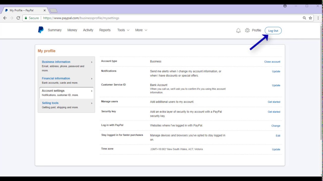Open Selling tools section
This screenshot has height=181, width=323.
(x=50, y=103)
